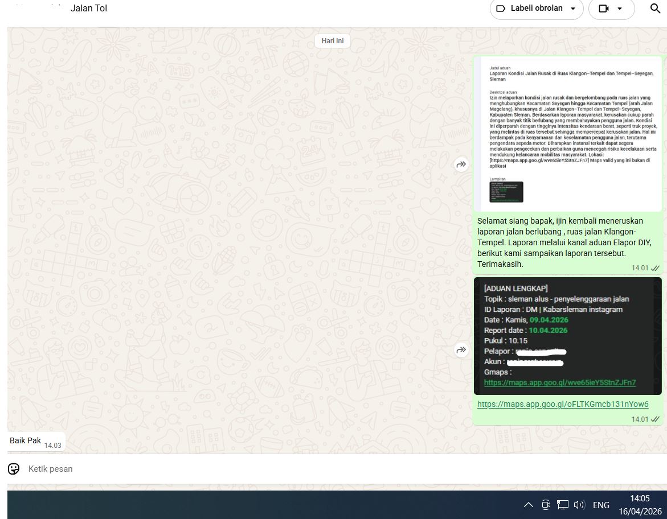667x519 pixels.
Task: Click the Hari Ini date chip
Action: [333, 41]
